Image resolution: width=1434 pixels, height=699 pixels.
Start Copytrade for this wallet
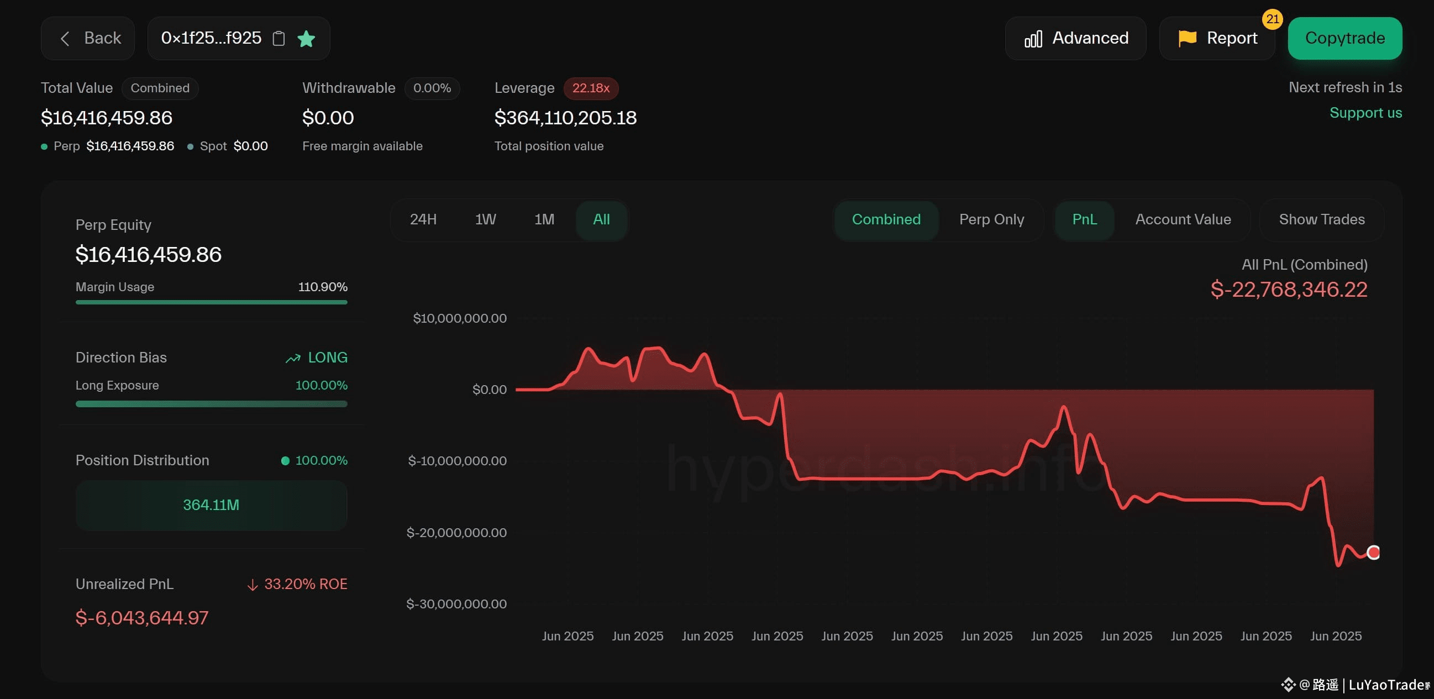pos(1345,38)
